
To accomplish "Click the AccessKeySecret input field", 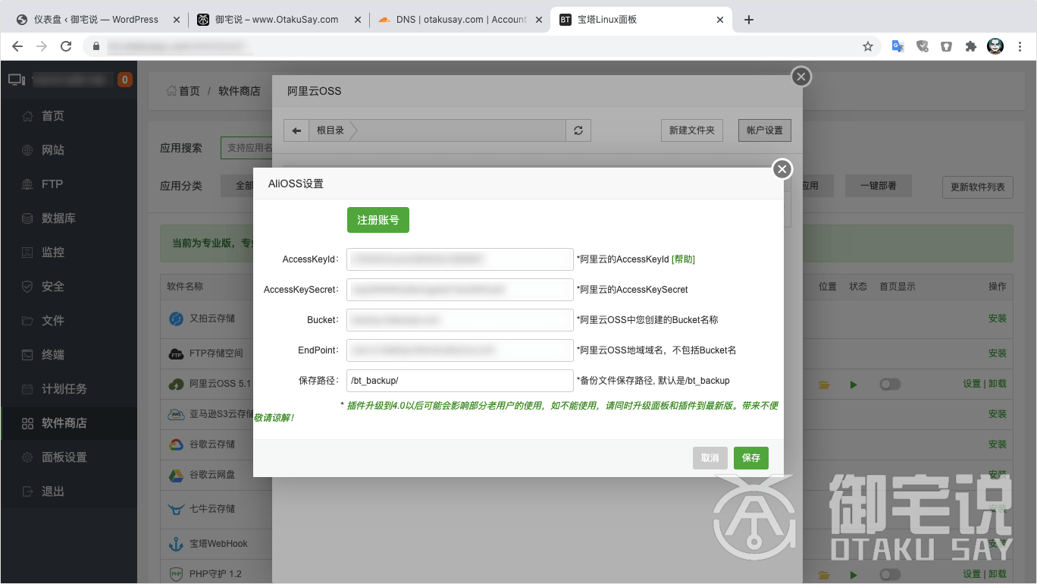I will click(x=460, y=290).
